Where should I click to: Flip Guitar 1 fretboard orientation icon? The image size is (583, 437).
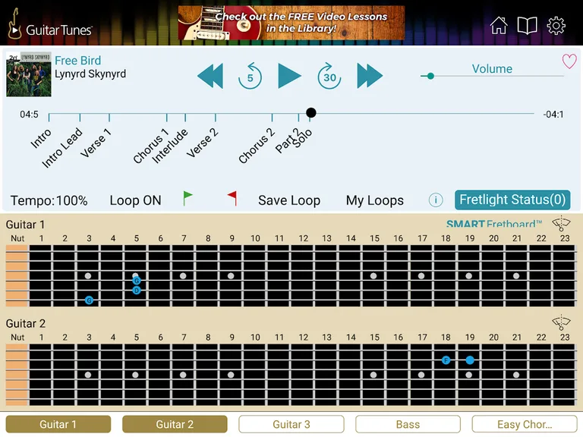click(561, 224)
